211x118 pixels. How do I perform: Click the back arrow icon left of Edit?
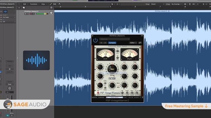[19, 4]
